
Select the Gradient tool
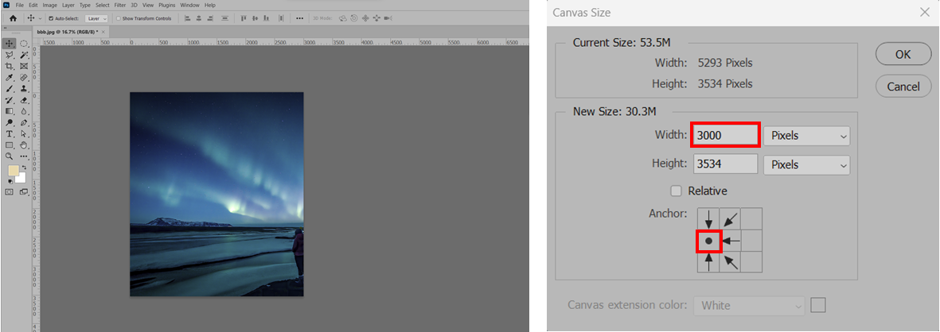coord(9,110)
